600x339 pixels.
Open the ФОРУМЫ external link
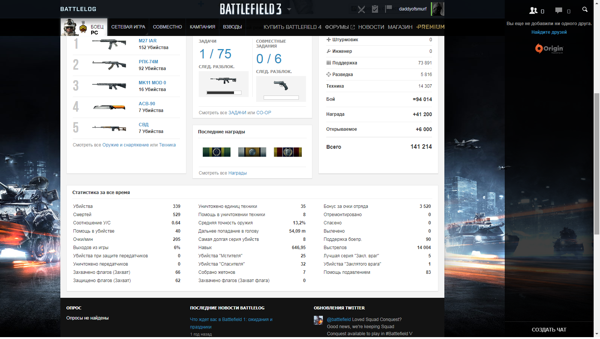(340, 27)
